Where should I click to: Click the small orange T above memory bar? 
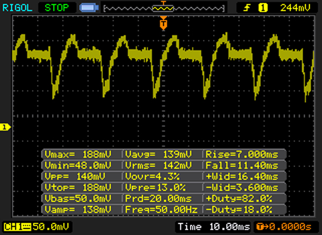click(x=164, y=3)
